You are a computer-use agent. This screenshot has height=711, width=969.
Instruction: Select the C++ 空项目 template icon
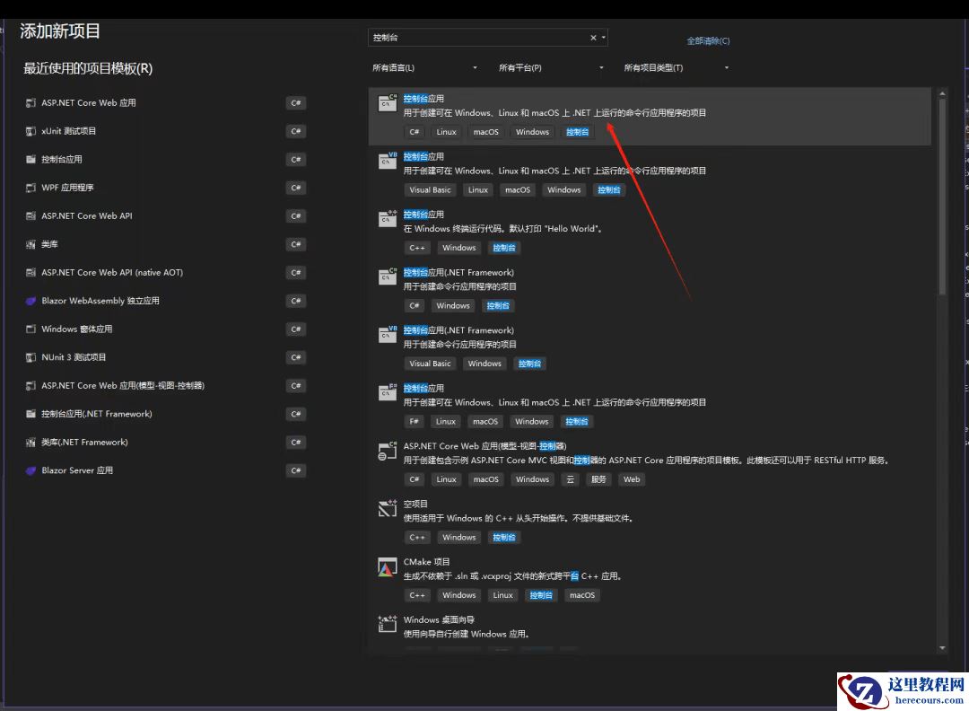(x=388, y=508)
